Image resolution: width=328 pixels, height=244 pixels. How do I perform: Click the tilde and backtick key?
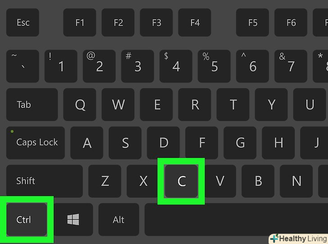[x=23, y=66]
